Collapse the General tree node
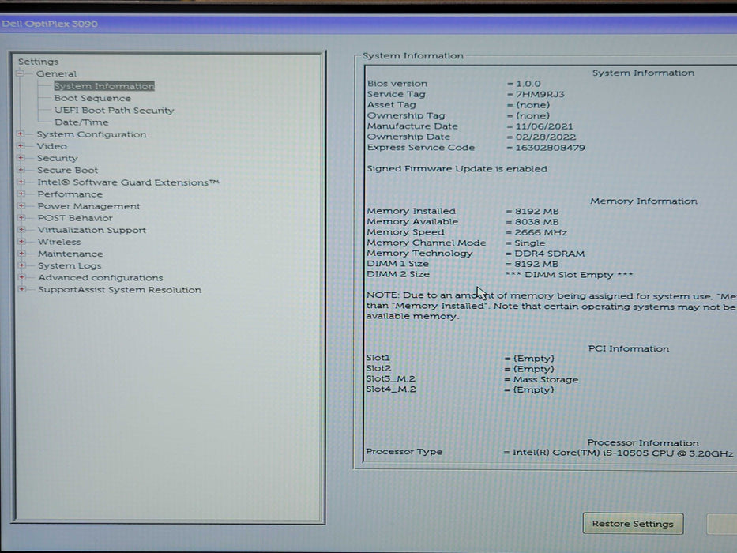The height and width of the screenshot is (553, 737). click(x=20, y=73)
